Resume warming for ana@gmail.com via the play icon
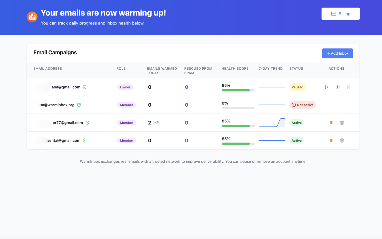382x239 pixels. click(326, 87)
